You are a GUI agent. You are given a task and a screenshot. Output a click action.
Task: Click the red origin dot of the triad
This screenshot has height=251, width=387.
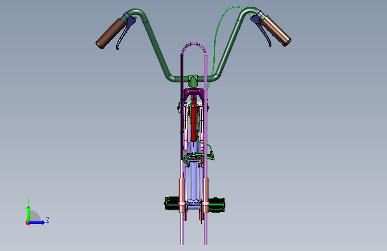[28, 223]
